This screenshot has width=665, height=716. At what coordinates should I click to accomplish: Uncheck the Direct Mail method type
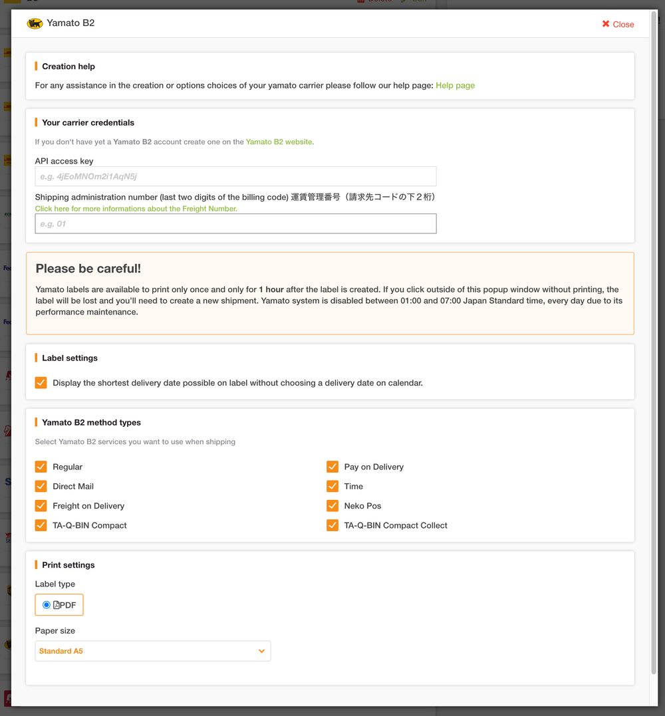point(41,486)
